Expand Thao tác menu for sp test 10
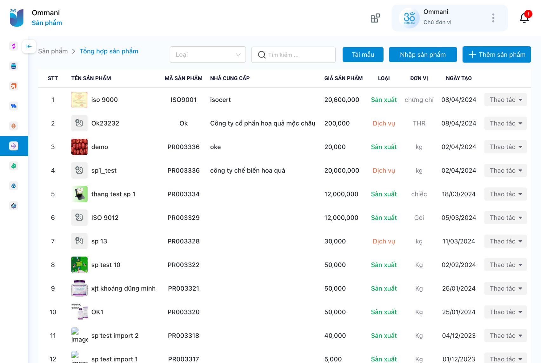This screenshot has width=541, height=363. click(x=505, y=265)
